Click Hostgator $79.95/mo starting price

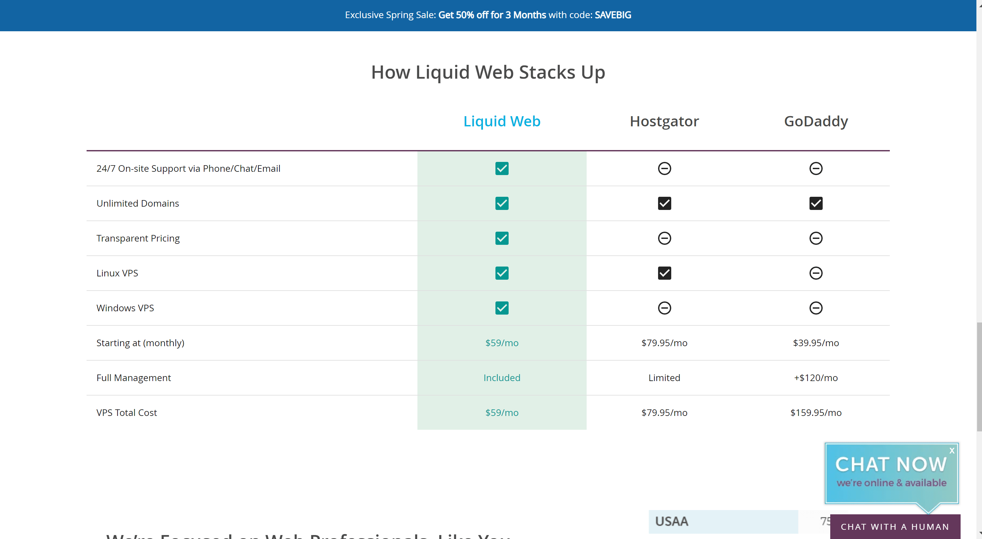click(664, 343)
